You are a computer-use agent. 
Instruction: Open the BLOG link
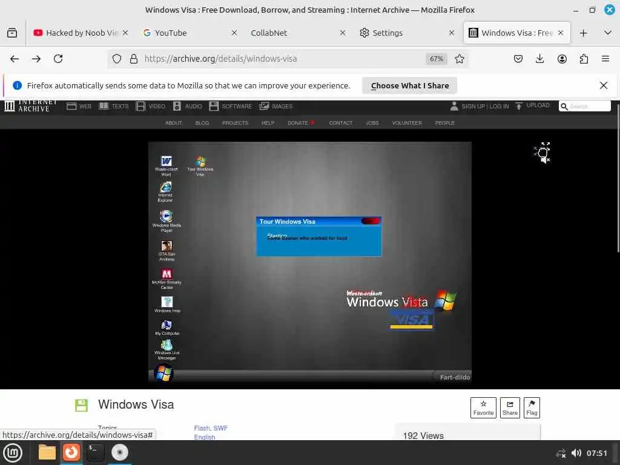(x=202, y=123)
